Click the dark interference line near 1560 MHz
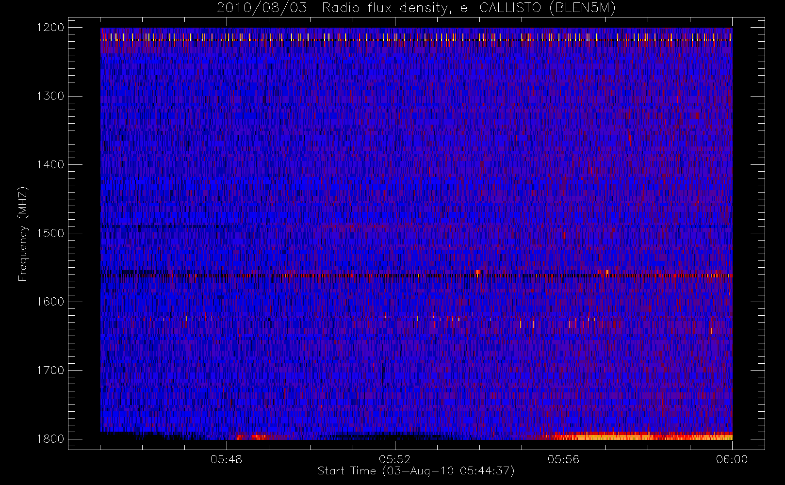785x485 pixels. [x=416, y=275]
